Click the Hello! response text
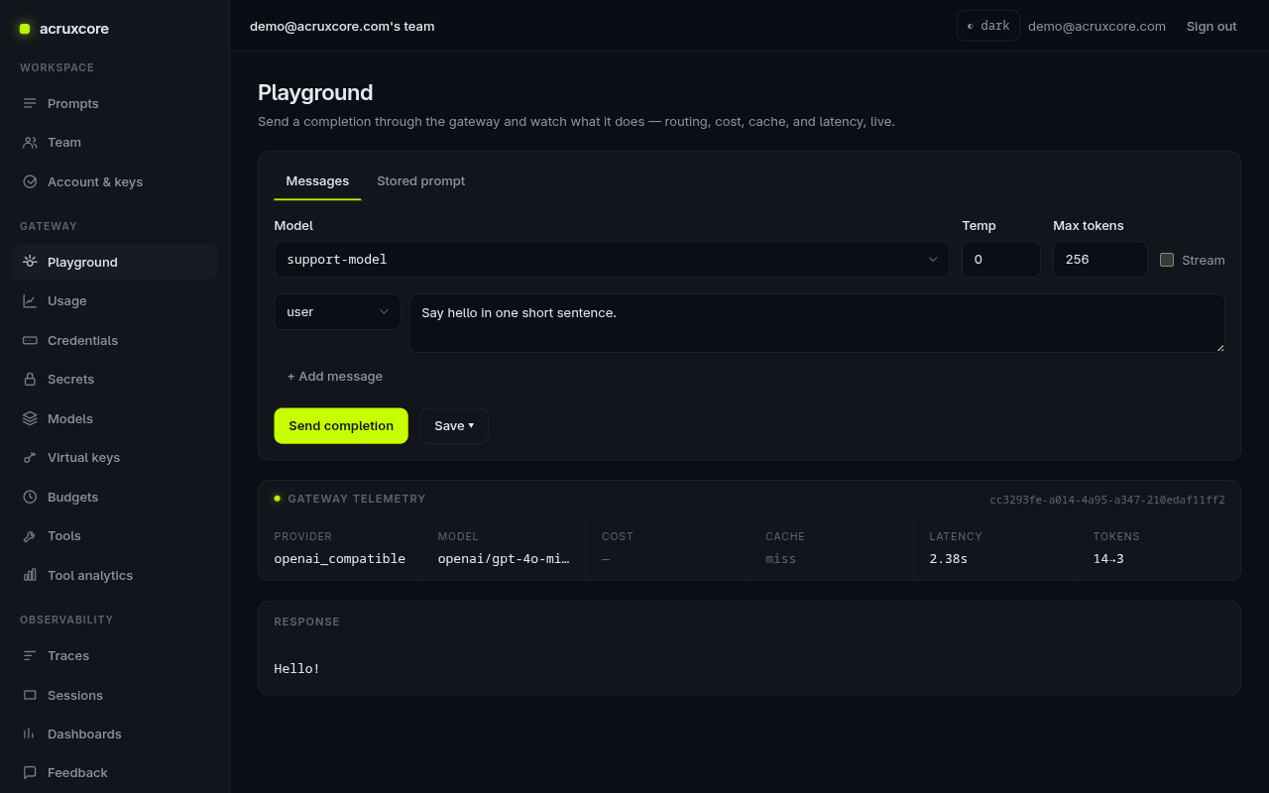The image size is (1269, 793). (297, 669)
